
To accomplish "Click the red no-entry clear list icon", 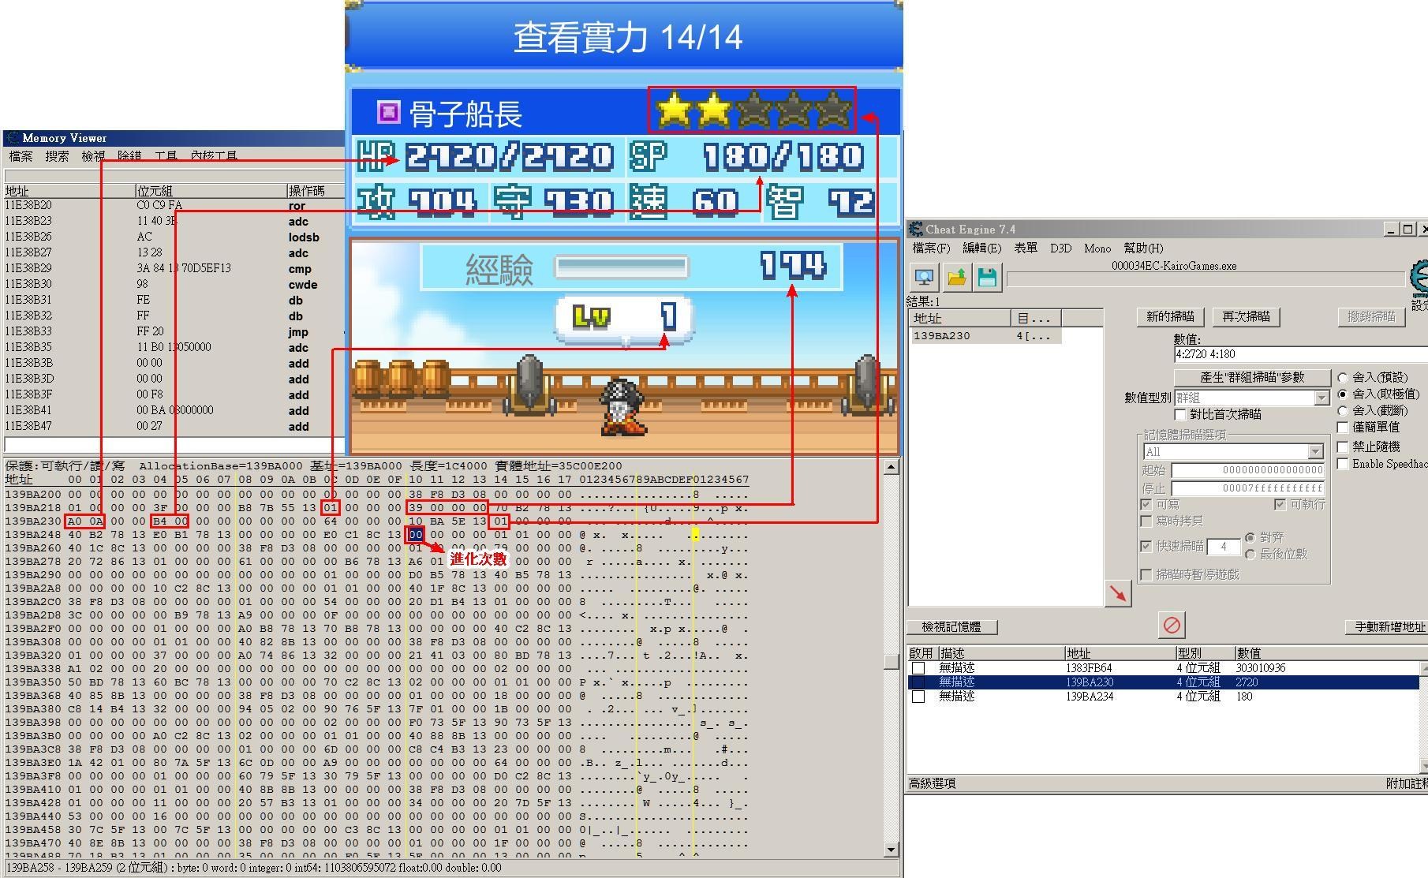I will pos(1172,625).
